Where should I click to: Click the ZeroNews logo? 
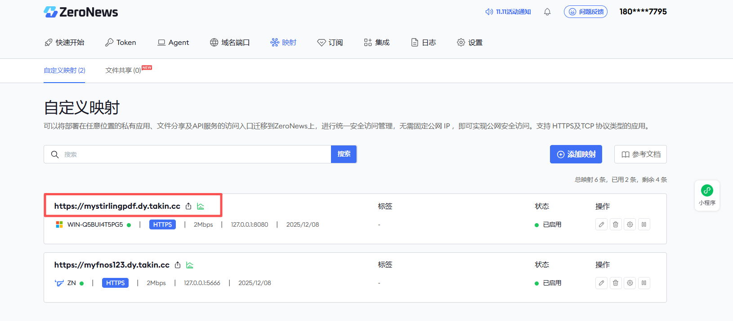81,12
